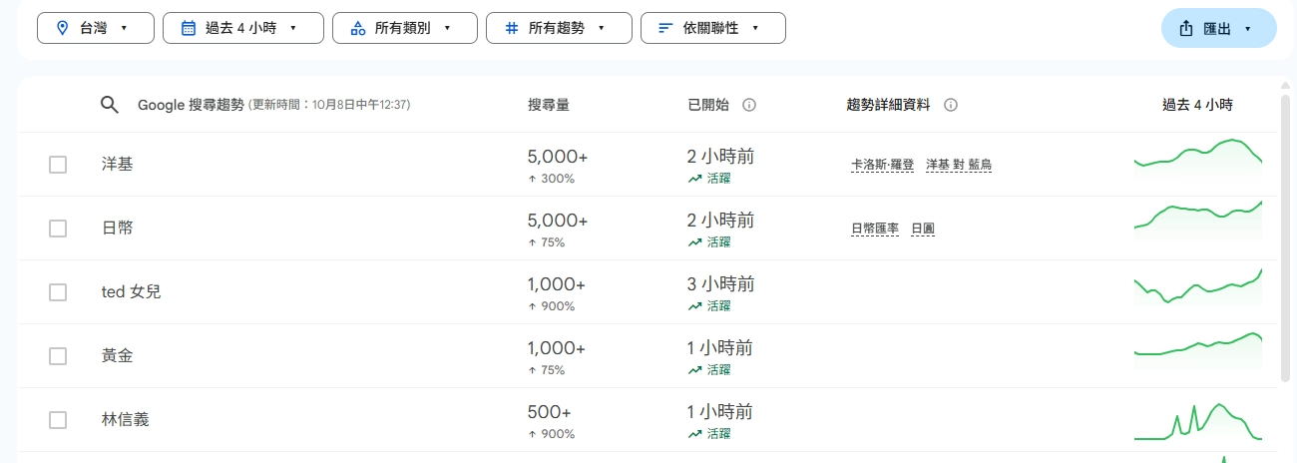
Task: Open the 黃金 trend term
Action: (x=118, y=356)
